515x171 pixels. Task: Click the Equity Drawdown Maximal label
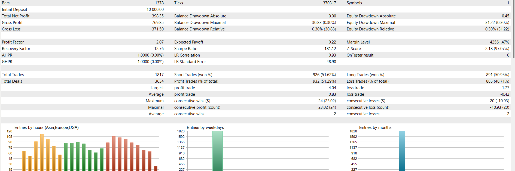[x=371, y=23]
